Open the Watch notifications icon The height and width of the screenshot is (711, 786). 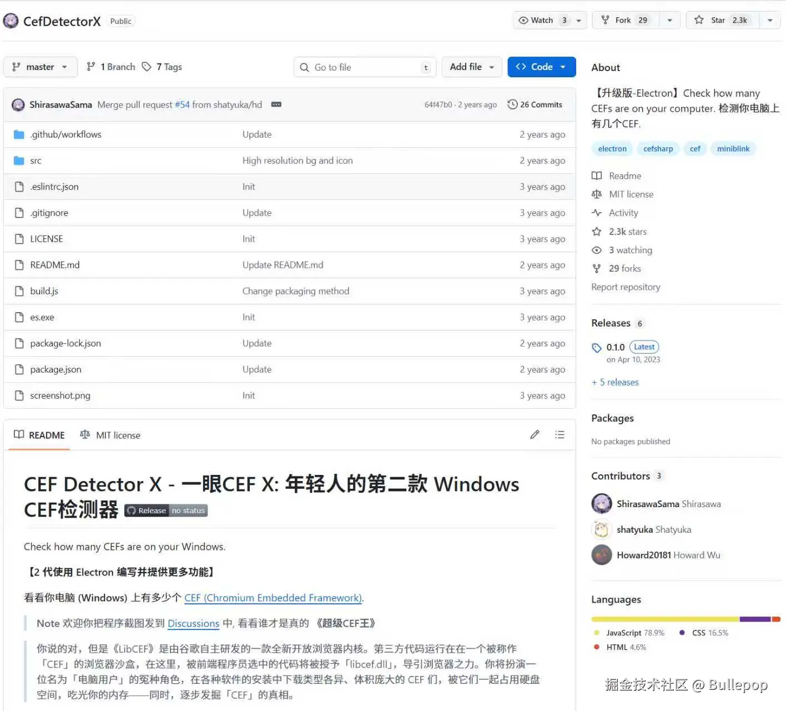click(524, 20)
